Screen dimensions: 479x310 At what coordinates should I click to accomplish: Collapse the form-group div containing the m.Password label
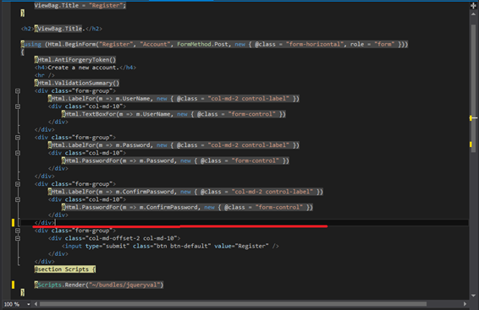(x=18, y=138)
